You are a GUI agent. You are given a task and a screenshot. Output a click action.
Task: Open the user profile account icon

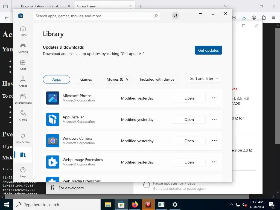pyautogui.click(x=176, y=16)
